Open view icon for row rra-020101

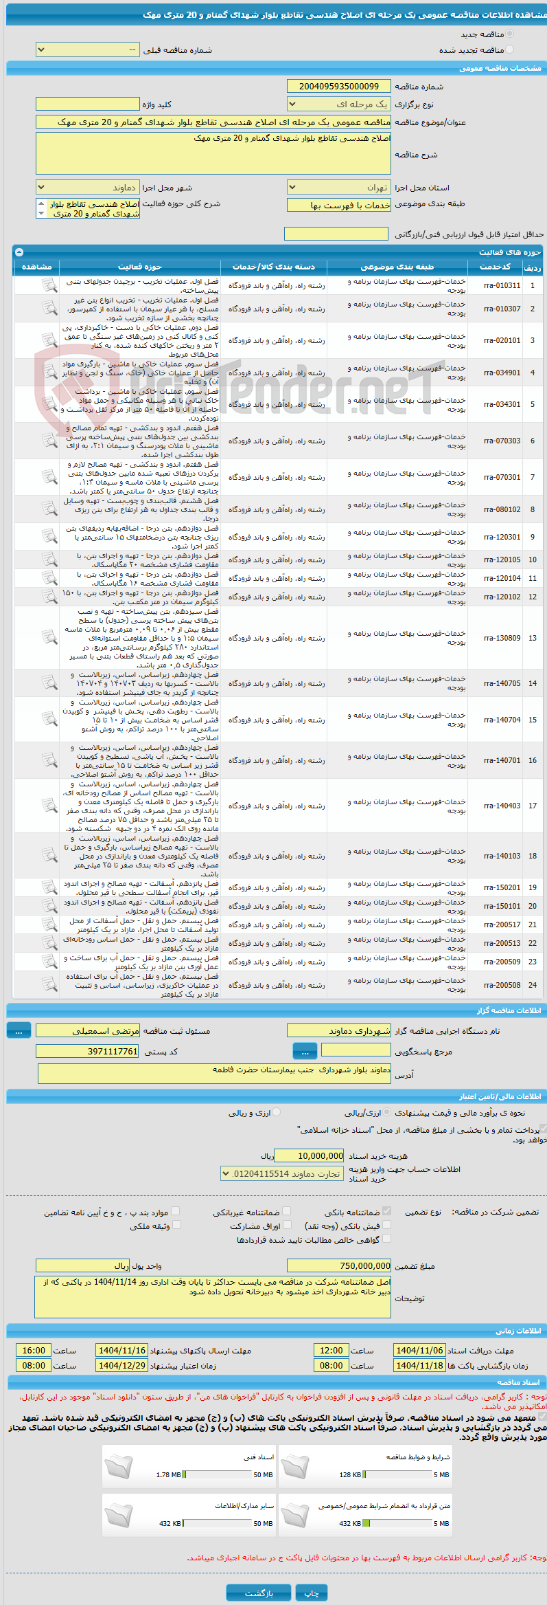(x=49, y=340)
